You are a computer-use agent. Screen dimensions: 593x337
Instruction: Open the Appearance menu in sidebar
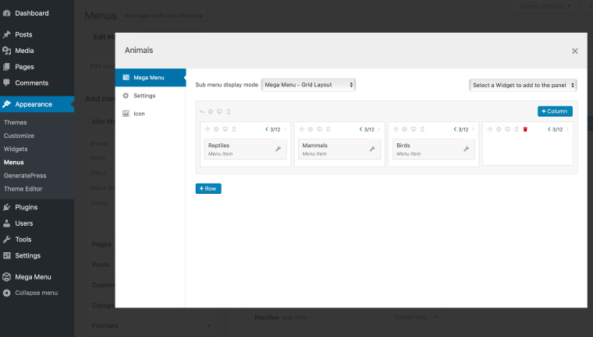(37, 104)
